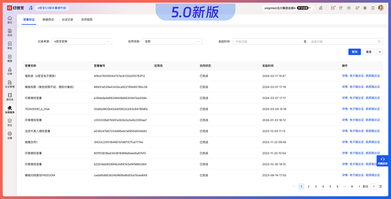Open the 问题咨询 support widget
Viewport: 391px width, 199px height.
coord(383,161)
